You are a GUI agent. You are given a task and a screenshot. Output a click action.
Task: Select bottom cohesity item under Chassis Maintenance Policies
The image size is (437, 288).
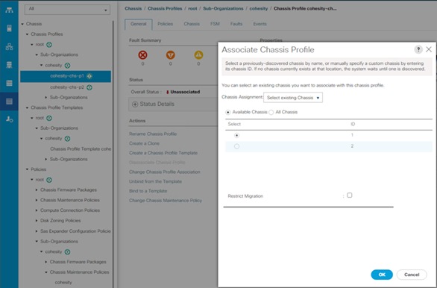coord(63,283)
